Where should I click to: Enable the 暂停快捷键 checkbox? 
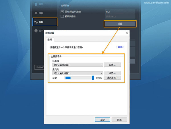62,17
